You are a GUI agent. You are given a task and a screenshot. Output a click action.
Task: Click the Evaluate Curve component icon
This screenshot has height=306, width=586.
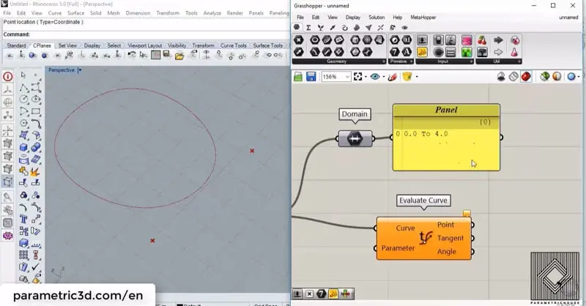(x=425, y=238)
